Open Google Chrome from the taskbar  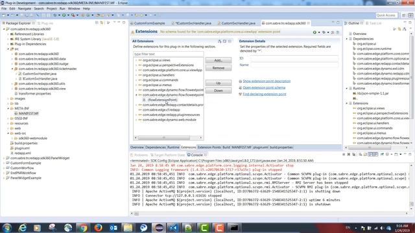point(82,228)
